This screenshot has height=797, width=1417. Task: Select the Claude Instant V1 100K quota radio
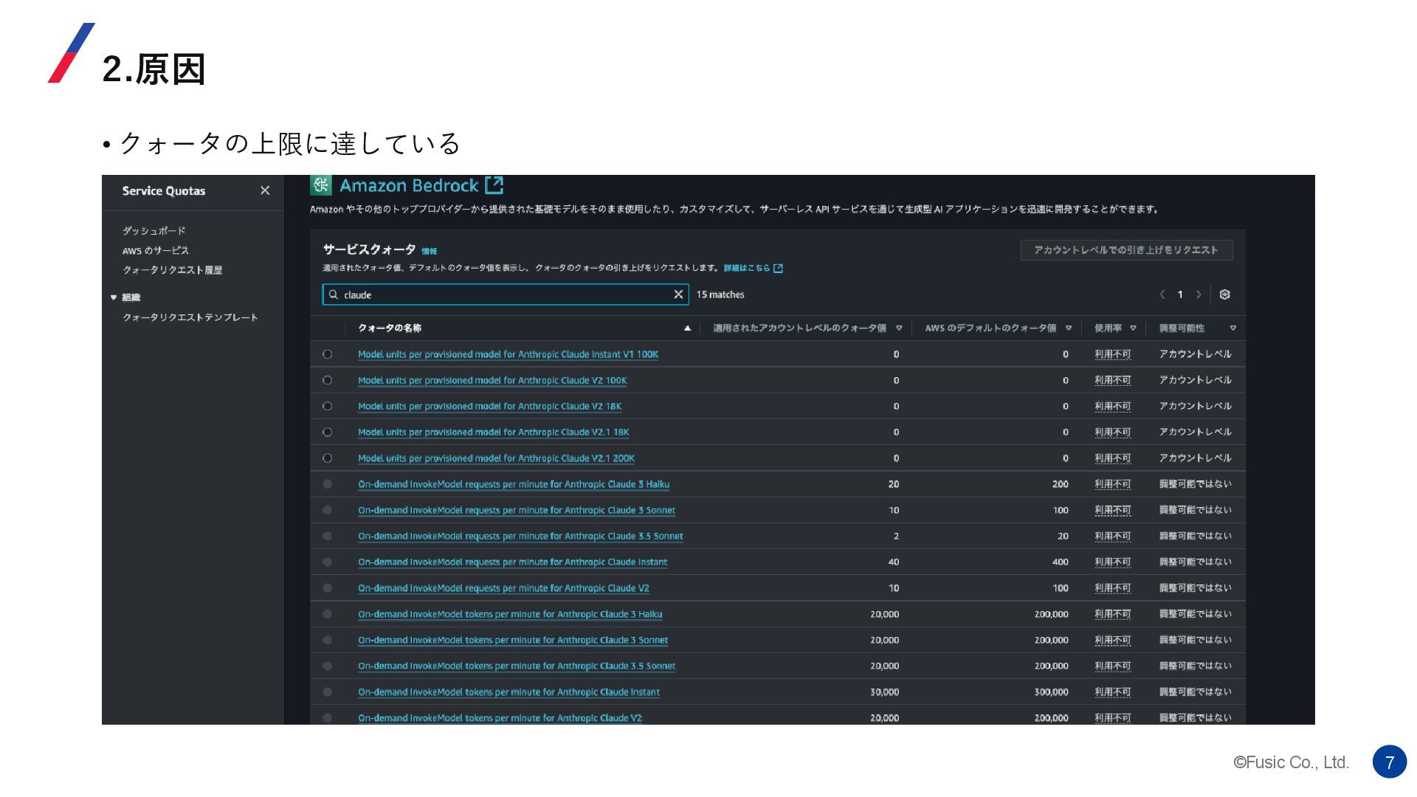coord(328,354)
